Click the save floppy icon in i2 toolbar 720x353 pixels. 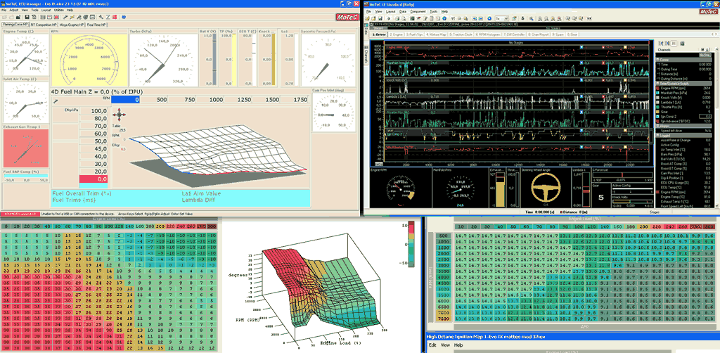click(380, 18)
